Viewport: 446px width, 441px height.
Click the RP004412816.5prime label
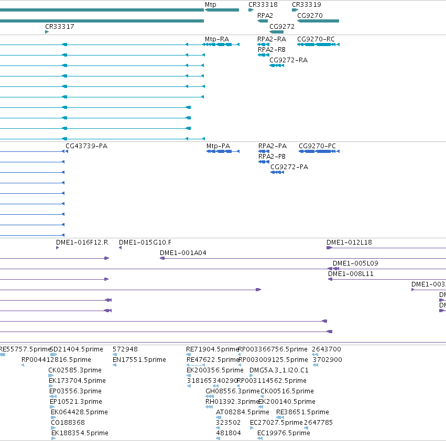[56, 360]
